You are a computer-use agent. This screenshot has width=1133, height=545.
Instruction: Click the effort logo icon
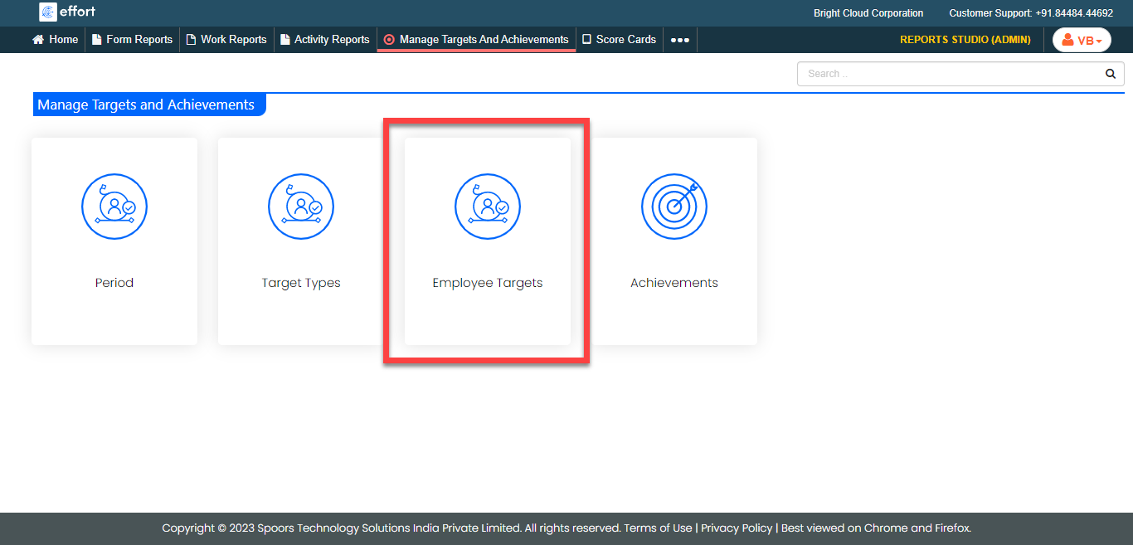(x=48, y=12)
